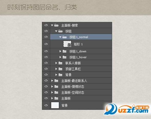Screen dimensions: 151x119
Task: Hide the bottom 背景 background layer
Action: pyautogui.click(x=46, y=105)
